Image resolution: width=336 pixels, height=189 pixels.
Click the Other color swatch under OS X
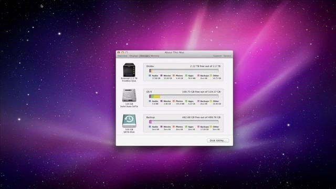point(211,101)
